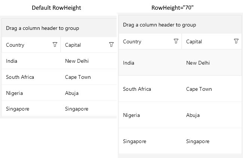Select the Abuja cell in the smaller grid
This screenshot has width=243, height=158.
click(x=72, y=93)
